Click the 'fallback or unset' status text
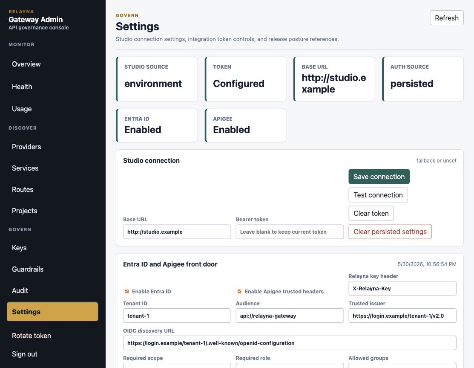Image resolution: width=474 pixels, height=368 pixels. pos(436,161)
